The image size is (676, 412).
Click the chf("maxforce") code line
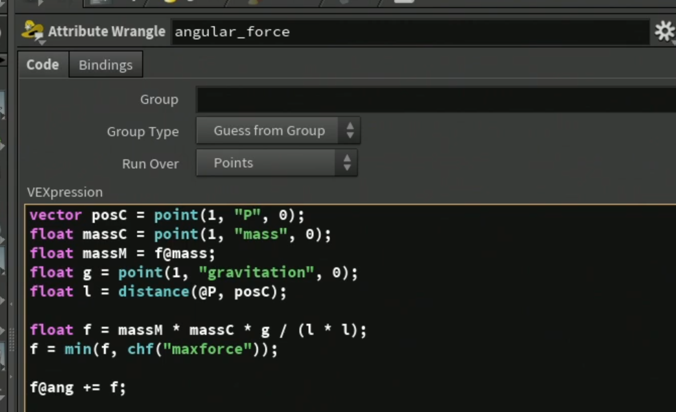154,349
